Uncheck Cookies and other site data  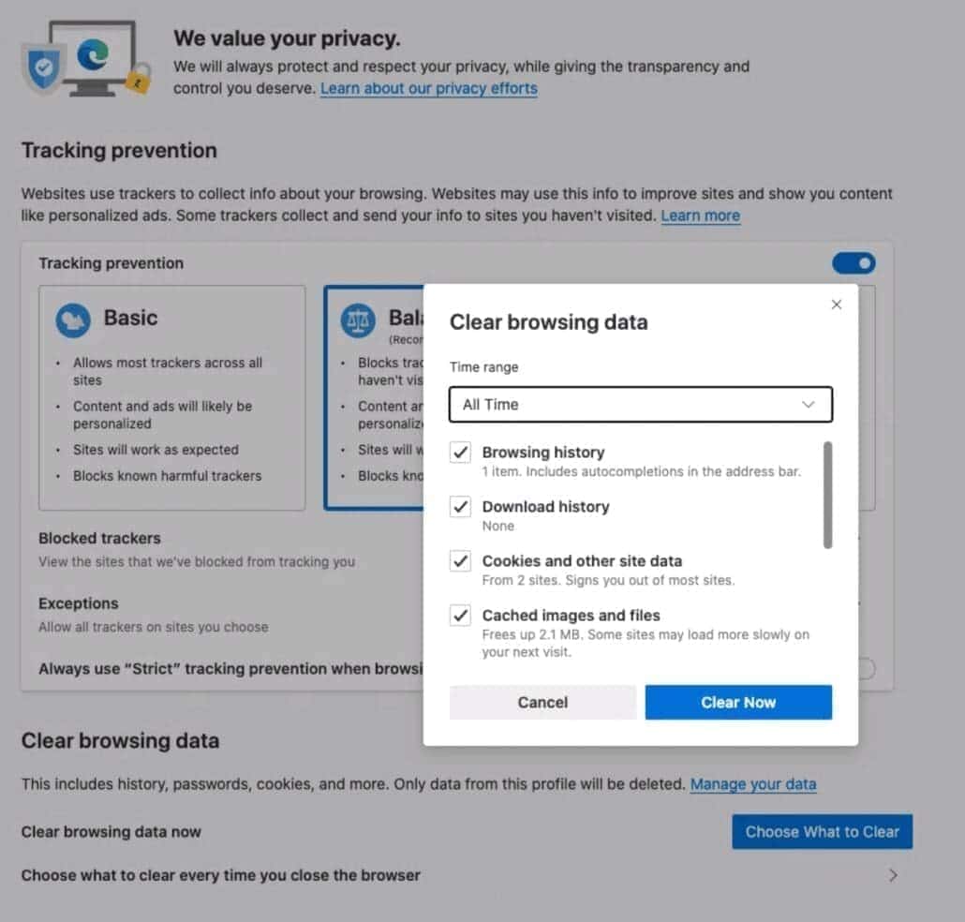point(459,561)
